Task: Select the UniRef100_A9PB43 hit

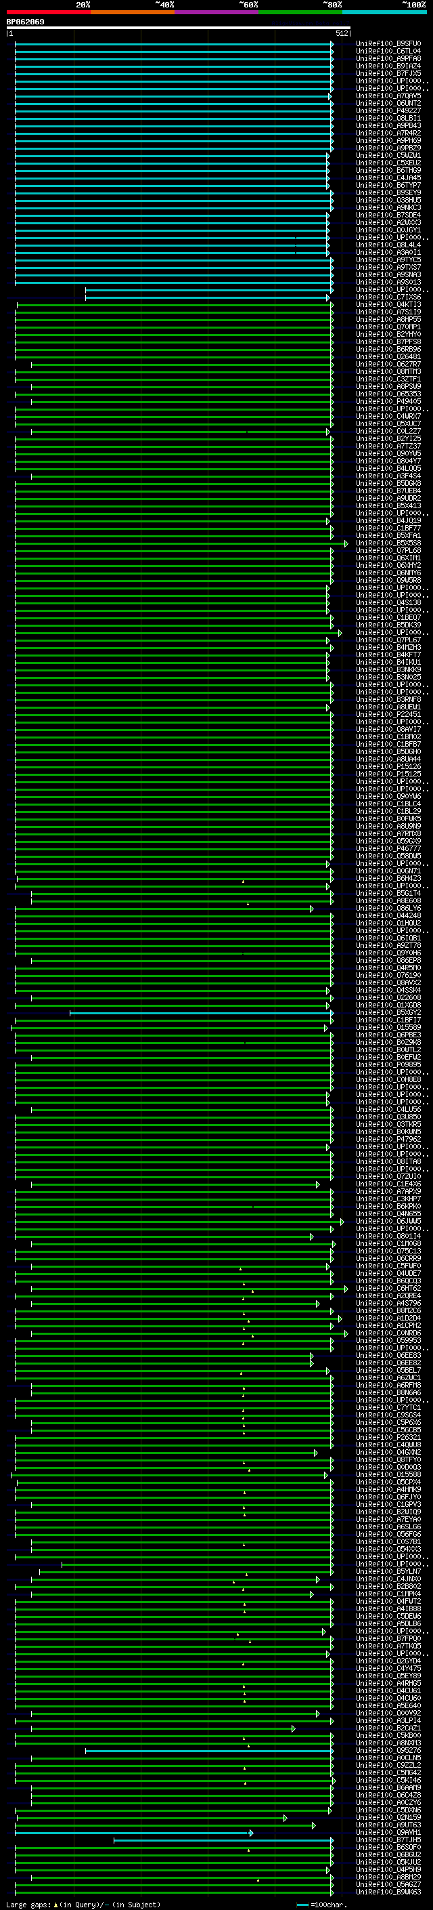Action: tap(388, 126)
